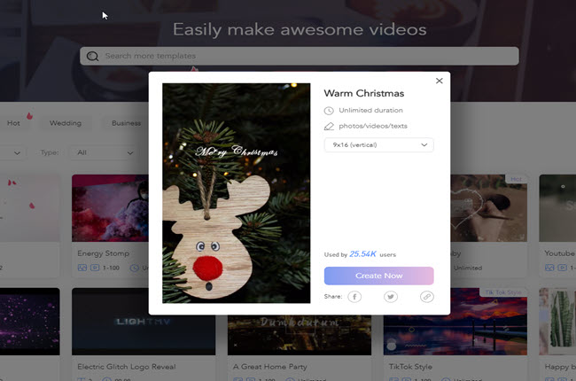Select the Hot category tab
The height and width of the screenshot is (381, 576).
[x=13, y=123]
